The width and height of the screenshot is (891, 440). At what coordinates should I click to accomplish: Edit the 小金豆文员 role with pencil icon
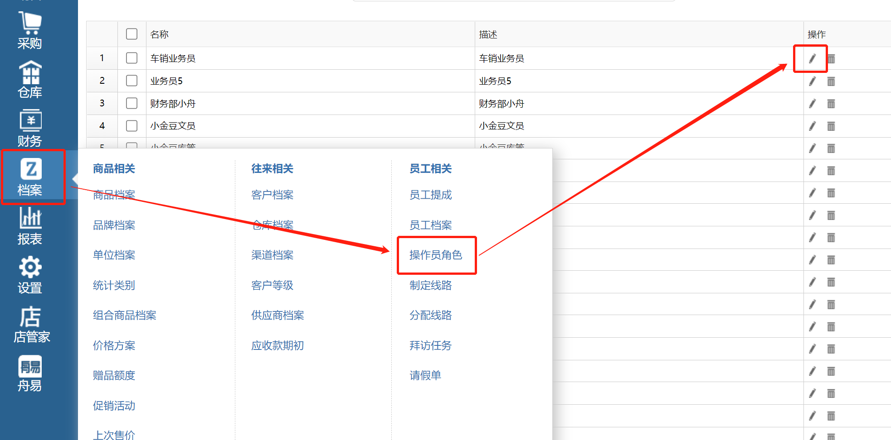pos(812,126)
